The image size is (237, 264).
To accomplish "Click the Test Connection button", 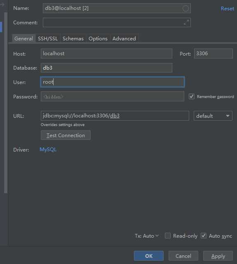I will coord(66,135).
